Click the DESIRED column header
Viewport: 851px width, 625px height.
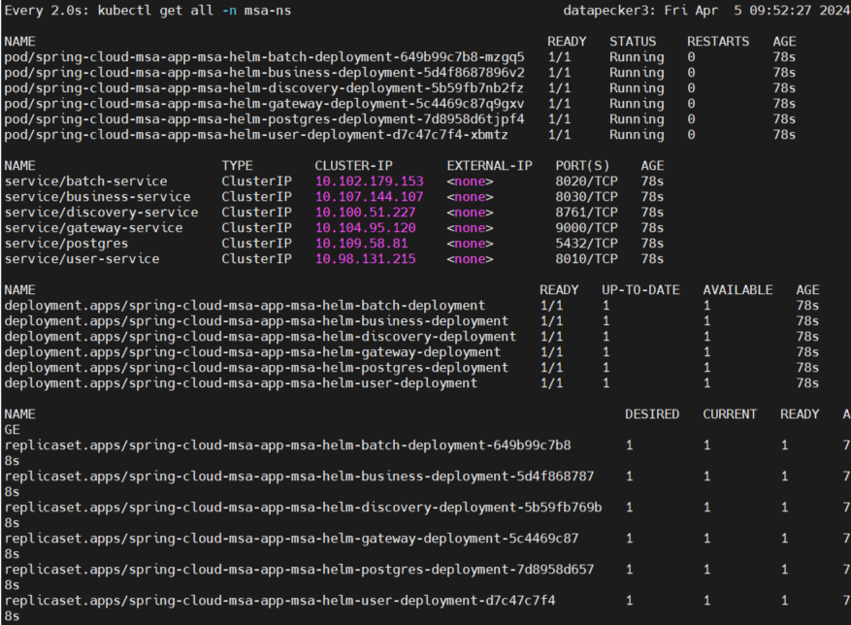click(x=652, y=414)
